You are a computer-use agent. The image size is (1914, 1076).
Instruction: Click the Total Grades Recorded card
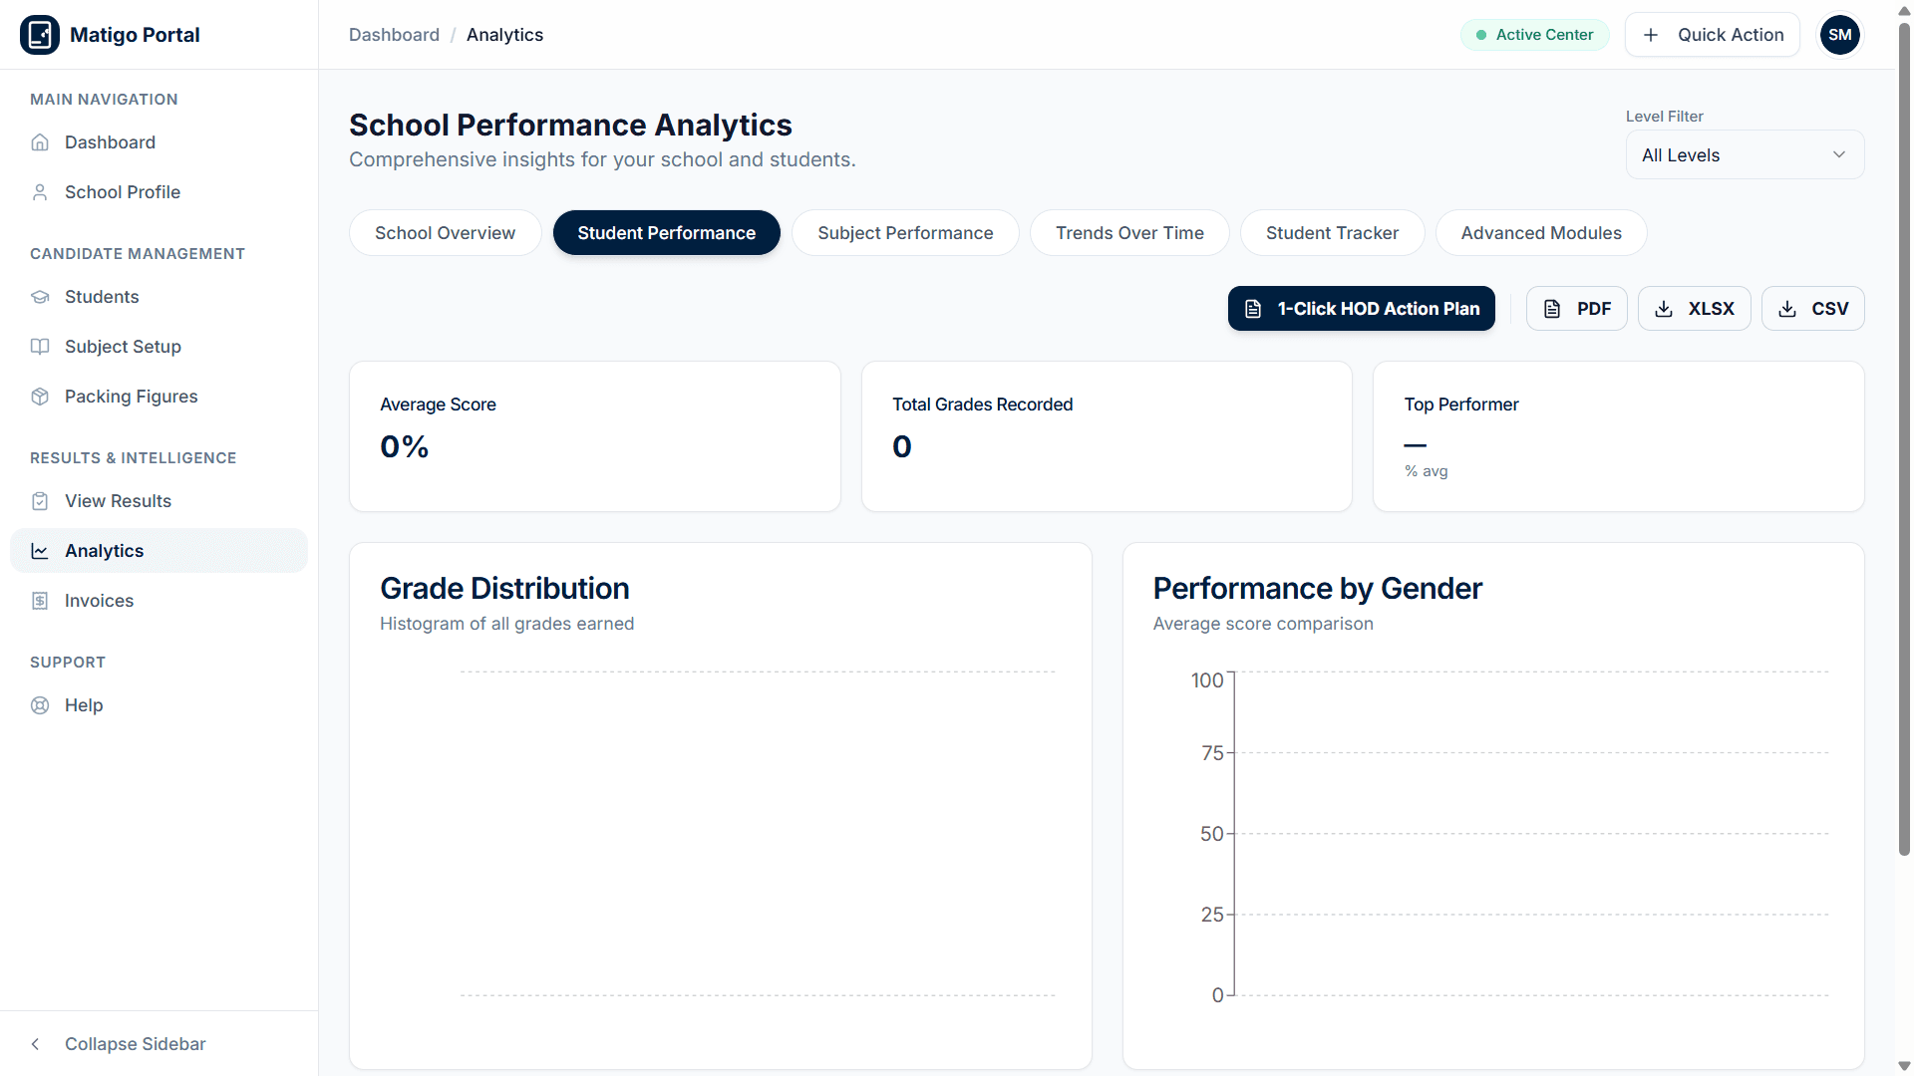pos(1107,436)
